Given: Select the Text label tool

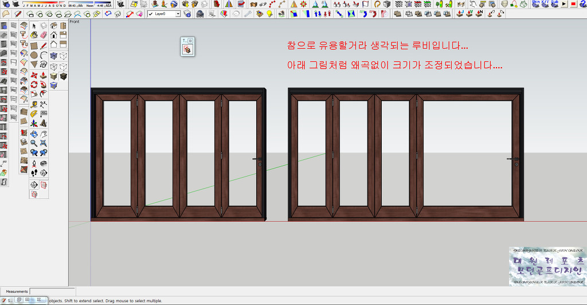Looking at the screenshot, I should [44, 114].
